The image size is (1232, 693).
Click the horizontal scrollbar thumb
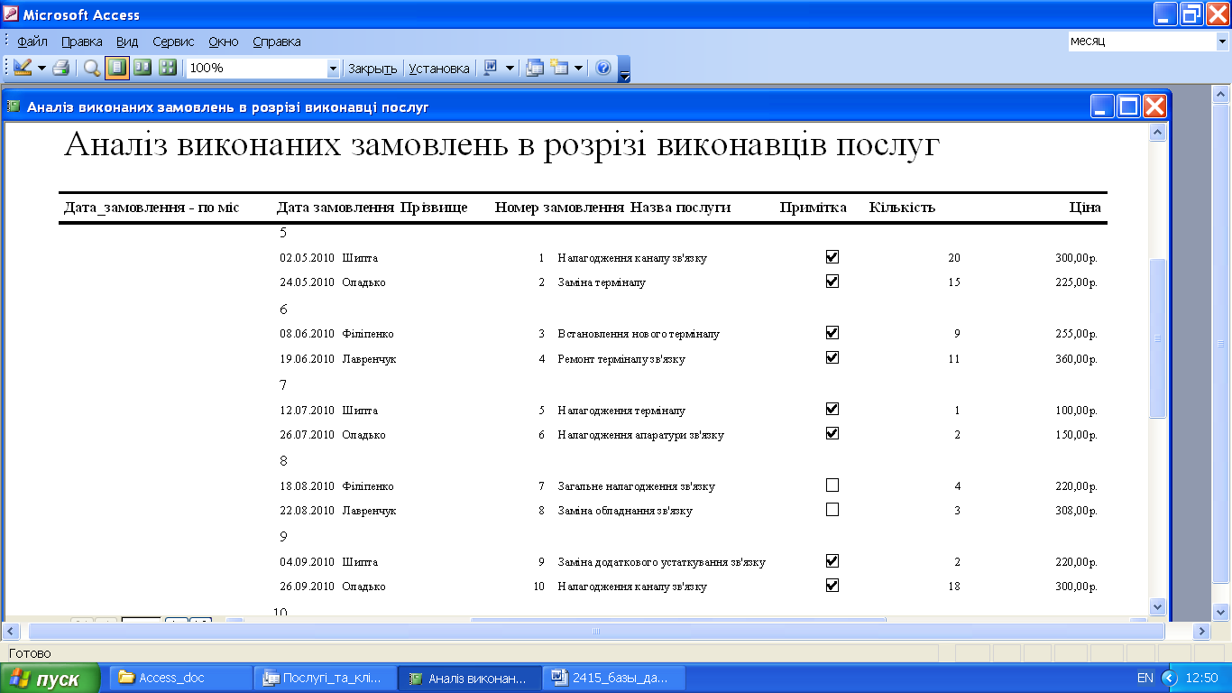click(x=596, y=631)
